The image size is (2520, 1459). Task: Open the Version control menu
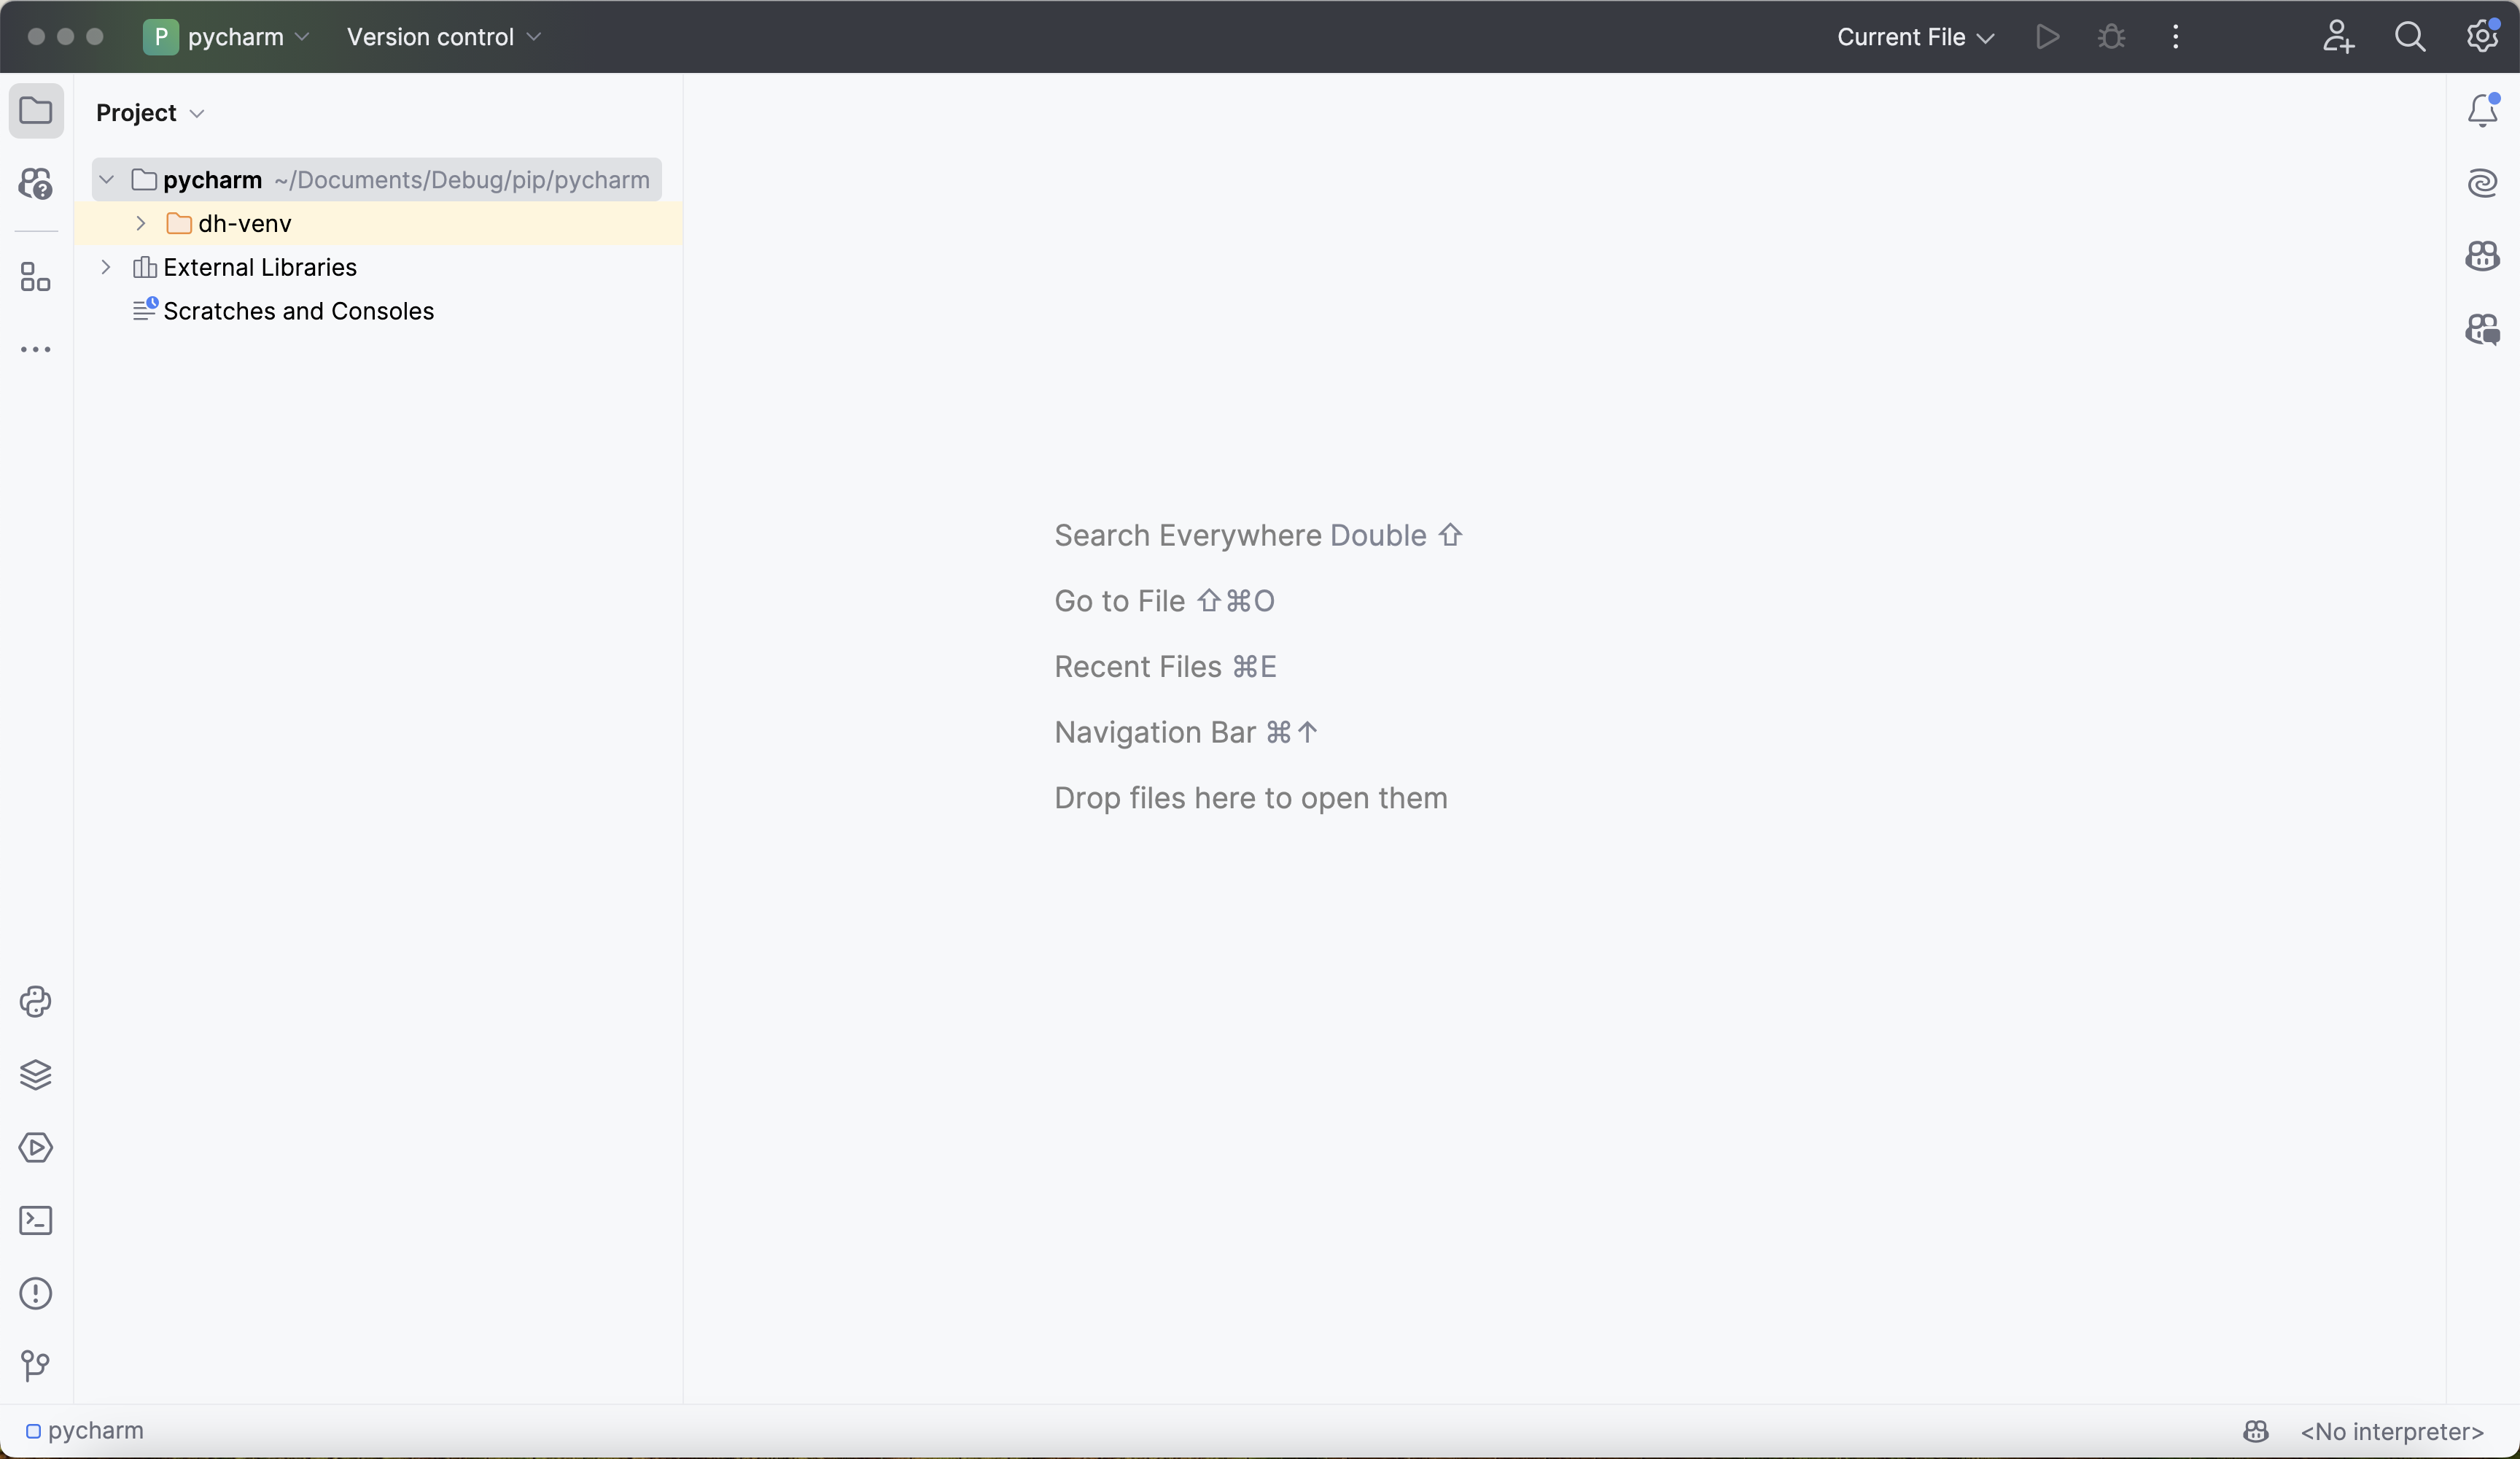(443, 37)
